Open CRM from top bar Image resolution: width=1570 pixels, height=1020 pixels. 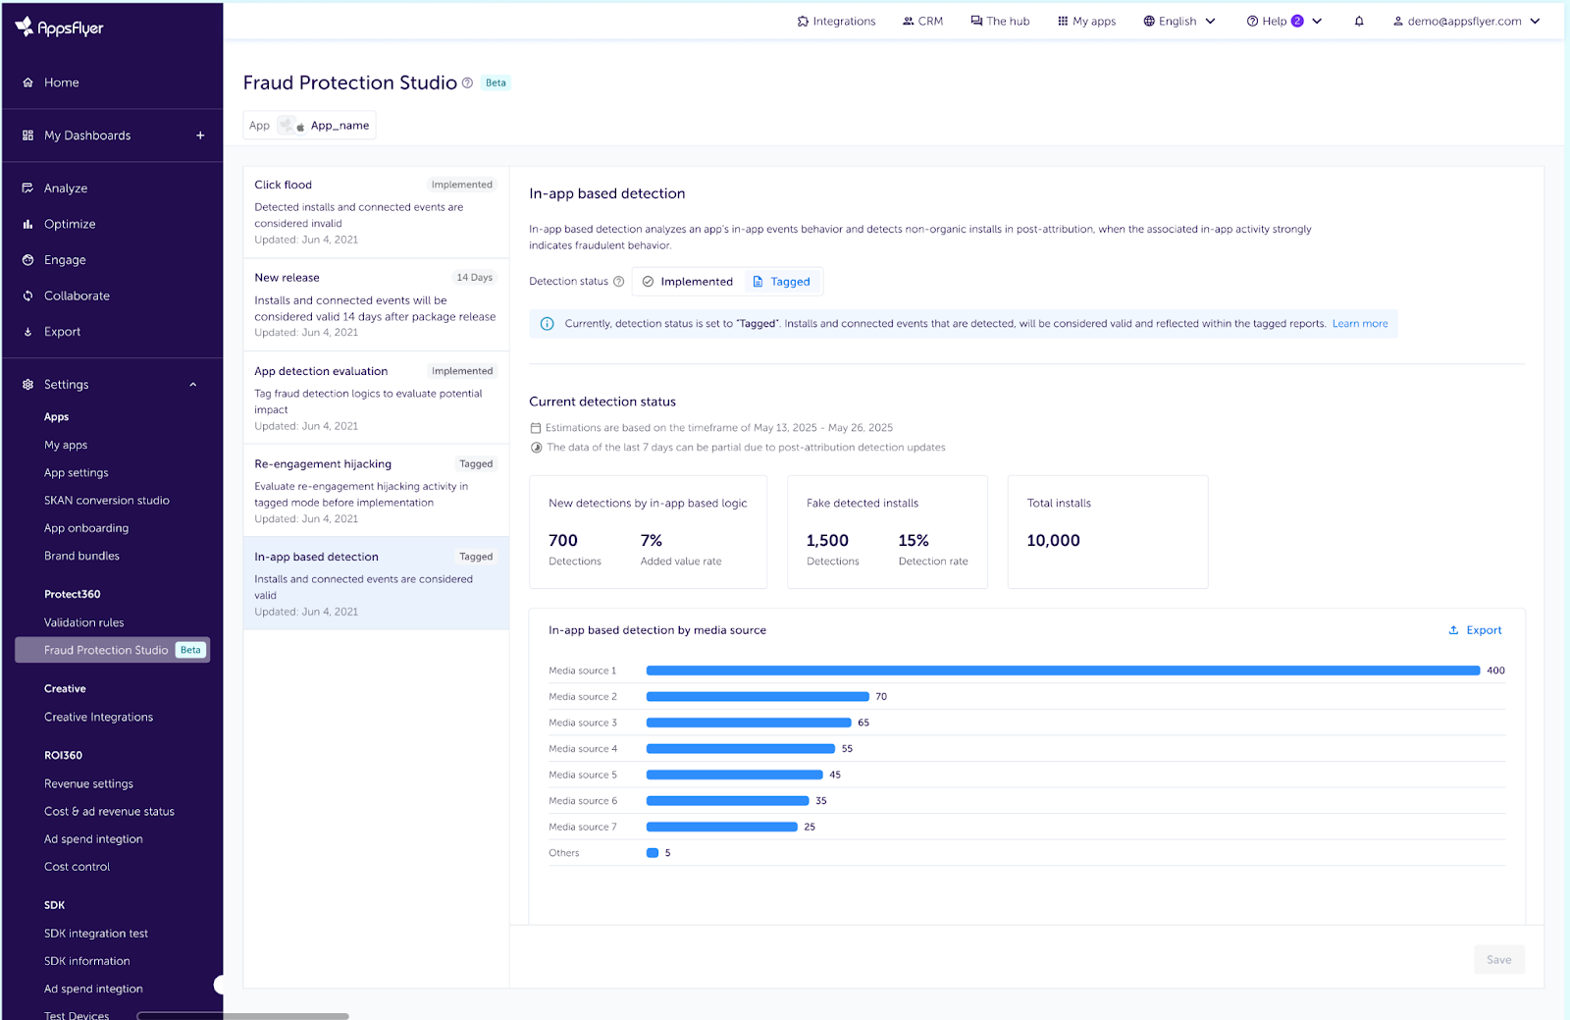pos(922,21)
